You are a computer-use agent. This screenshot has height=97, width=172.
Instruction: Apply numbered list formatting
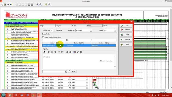pyautogui.click(x=62, y=52)
